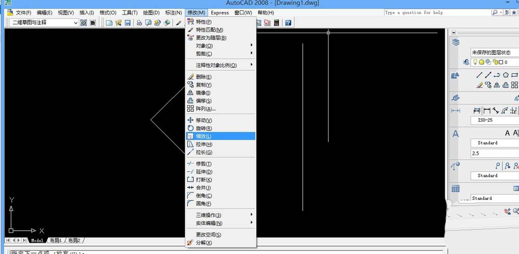Click the Layers panel stack icon
The height and width of the screenshot is (254, 519).
click(x=456, y=42)
